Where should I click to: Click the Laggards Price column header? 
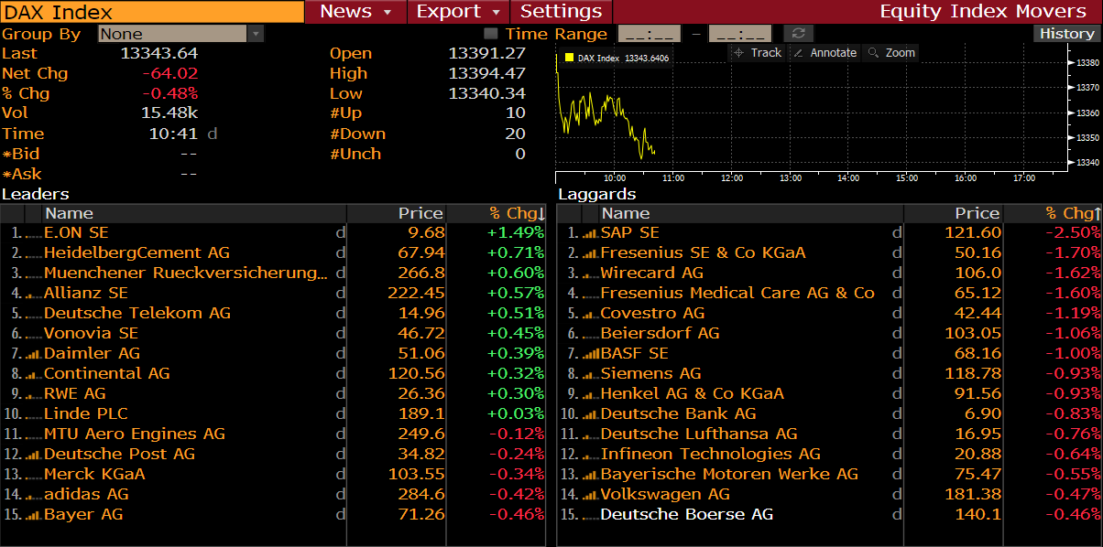pyautogui.click(x=954, y=213)
